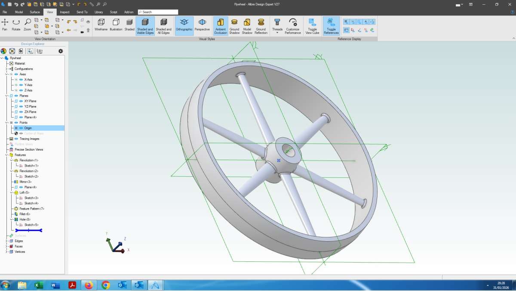Expand the Edges tree node
This screenshot has height=291, width=516.
(6, 241)
